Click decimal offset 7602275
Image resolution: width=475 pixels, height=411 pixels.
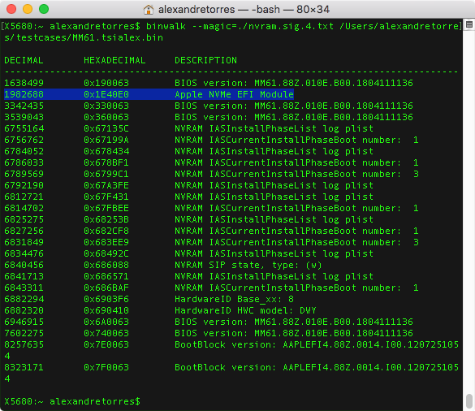(24, 333)
